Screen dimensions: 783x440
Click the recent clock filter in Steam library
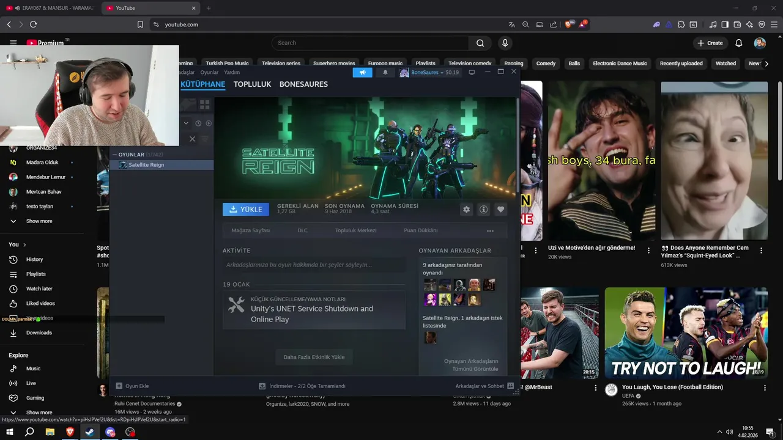click(198, 123)
